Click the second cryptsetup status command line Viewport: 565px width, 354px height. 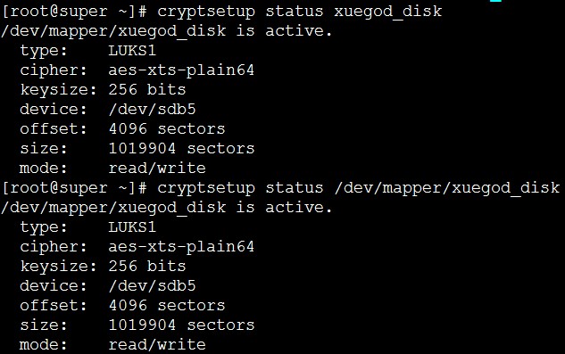(x=359, y=188)
